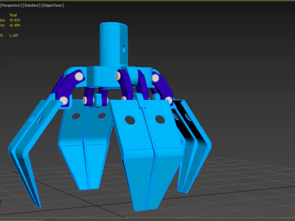The image size is (295, 221).
Task: Click the polygon count value 15,524
Action: (15, 20)
